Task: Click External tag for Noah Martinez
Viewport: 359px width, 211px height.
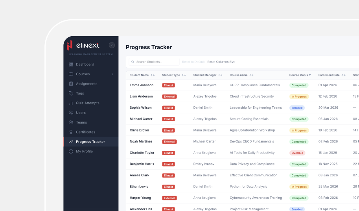Action: [169, 142]
